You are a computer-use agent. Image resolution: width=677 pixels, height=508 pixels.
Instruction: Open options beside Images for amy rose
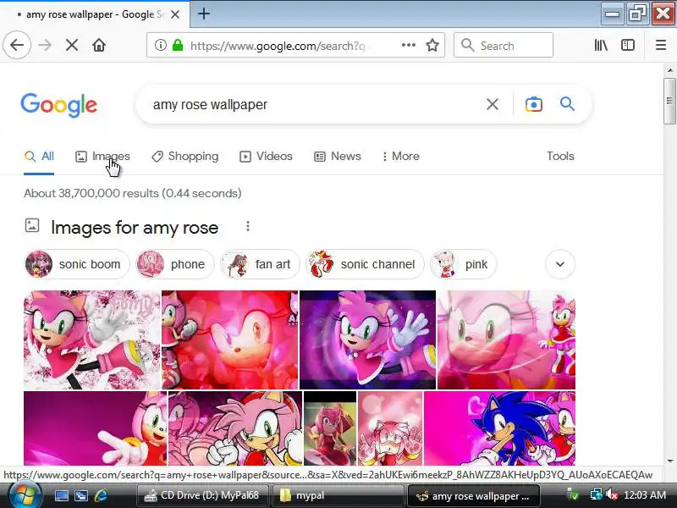[x=248, y=226]
